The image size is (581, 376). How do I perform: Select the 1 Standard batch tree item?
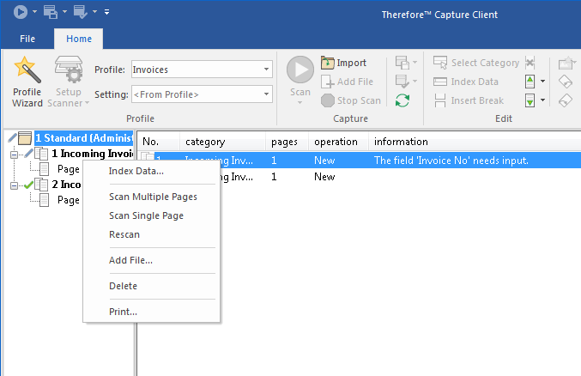tap(84, 138)
